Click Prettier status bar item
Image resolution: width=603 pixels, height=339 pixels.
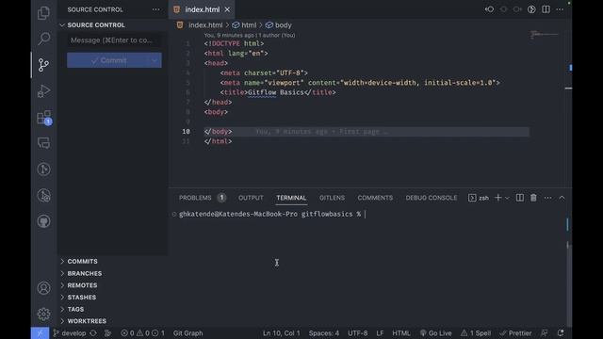pos(515,333)
